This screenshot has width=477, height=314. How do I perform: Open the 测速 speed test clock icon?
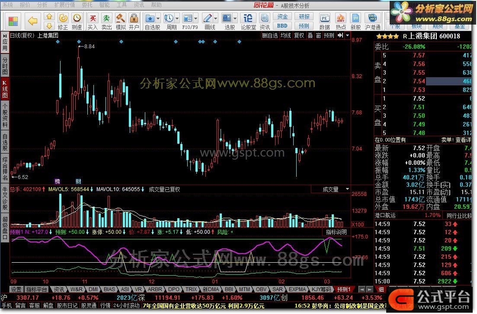[x=77, y=18]
